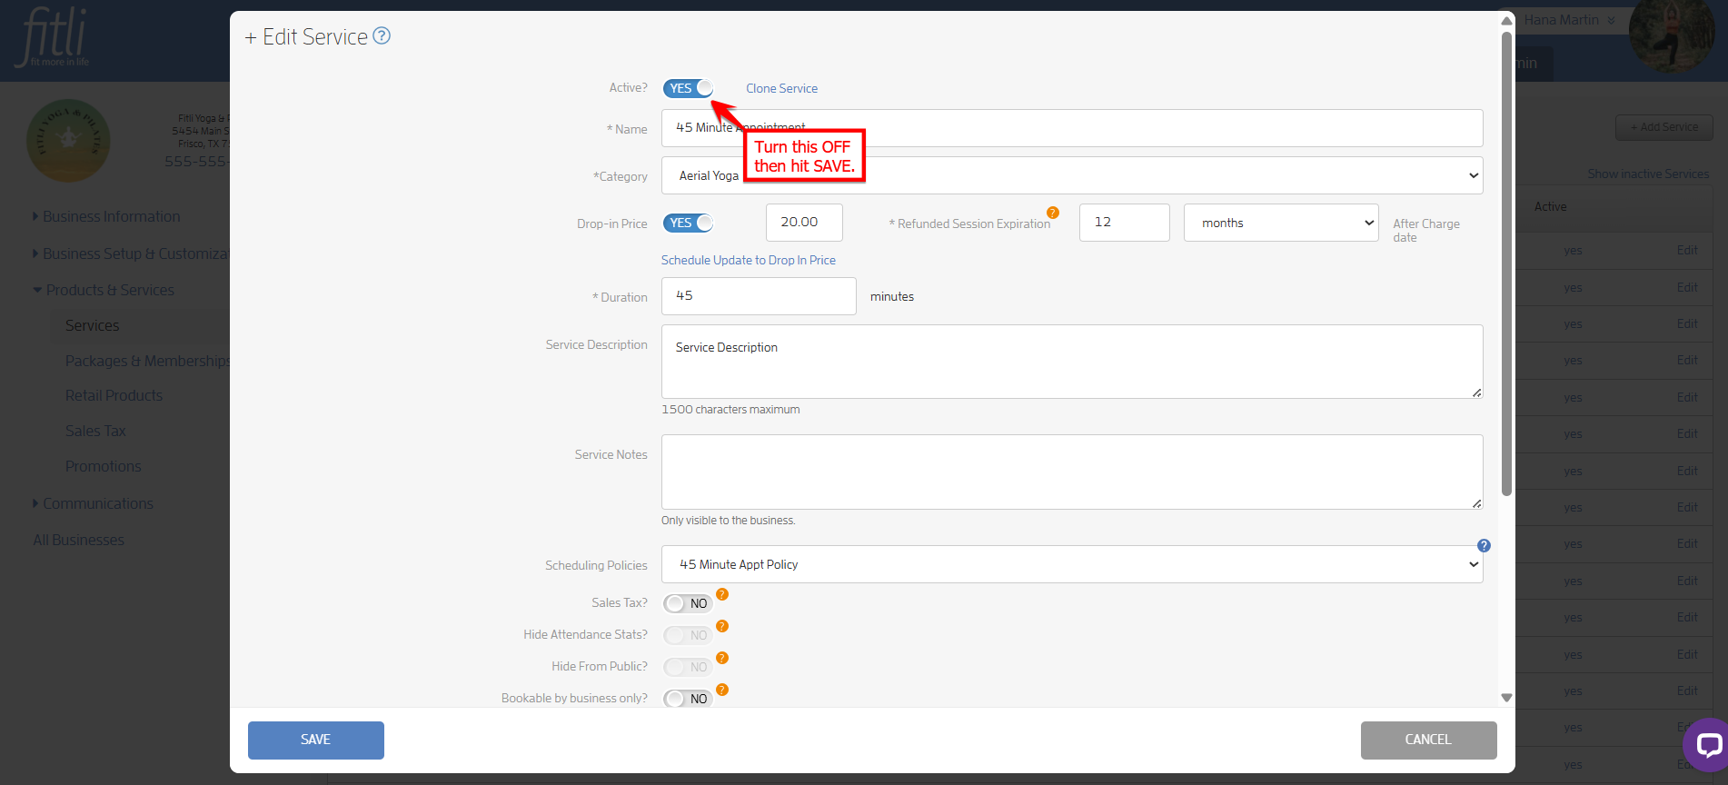Open Refunded Session Expiration help tooltip
Screen dimensions: 1728x785
click(1053, 213)
